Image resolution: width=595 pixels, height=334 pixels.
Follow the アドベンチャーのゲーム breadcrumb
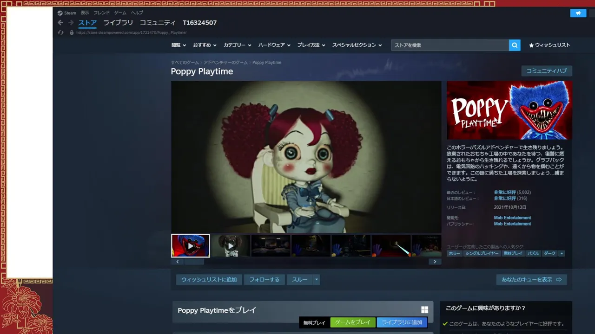[x=225, y=62]
